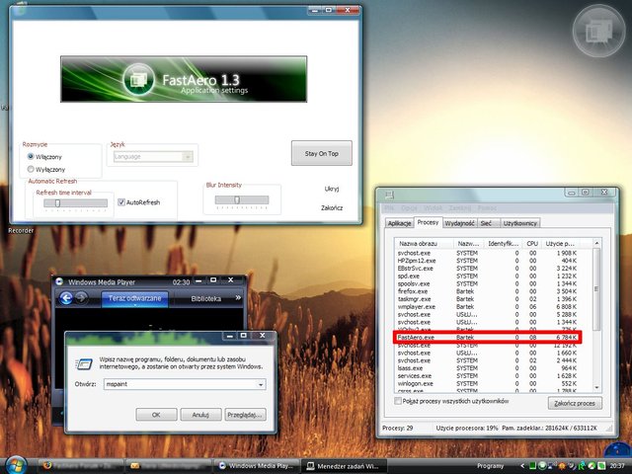Click Anuluj in the Run dialog
Viewport: 632px width, 474px height.
[200, 415]
